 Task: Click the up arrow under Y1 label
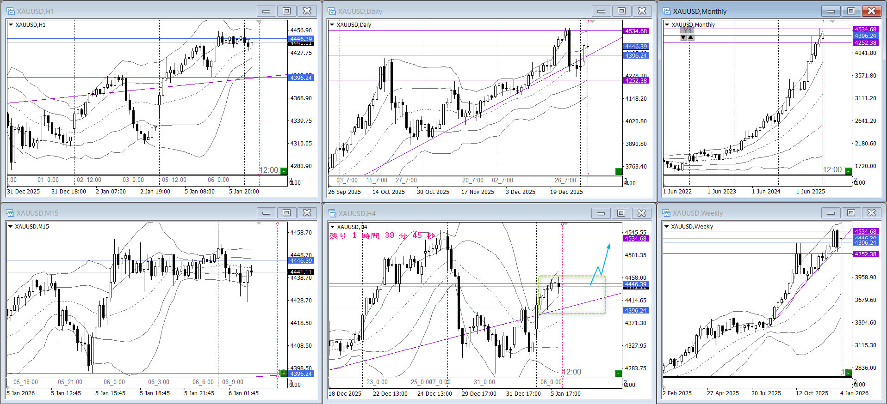pos(691,38)
